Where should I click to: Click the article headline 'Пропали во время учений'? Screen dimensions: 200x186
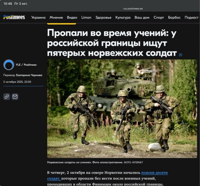[x=112, y=43]
